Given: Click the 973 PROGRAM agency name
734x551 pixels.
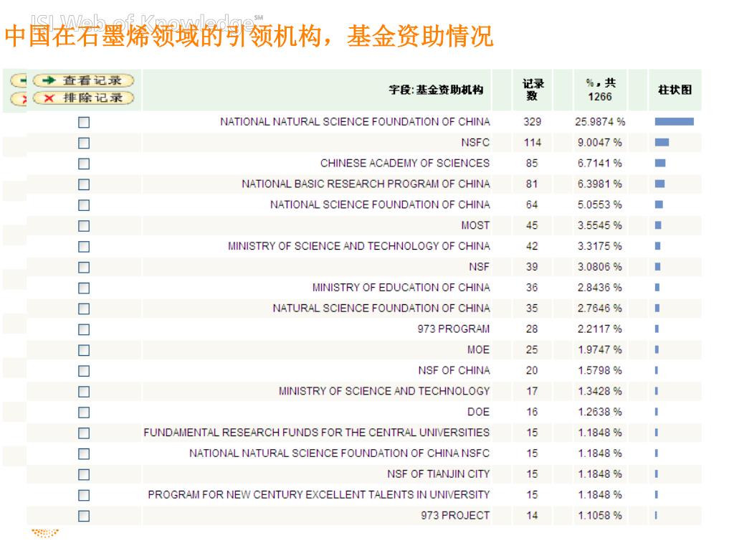Looking at the screenshot, I should coord(454,329).
